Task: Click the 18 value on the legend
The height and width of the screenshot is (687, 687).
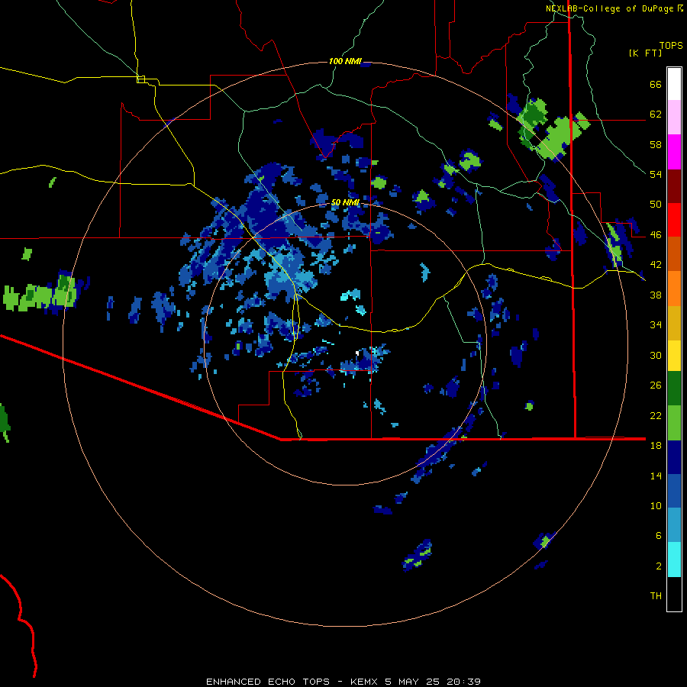Action: (656, 446)
